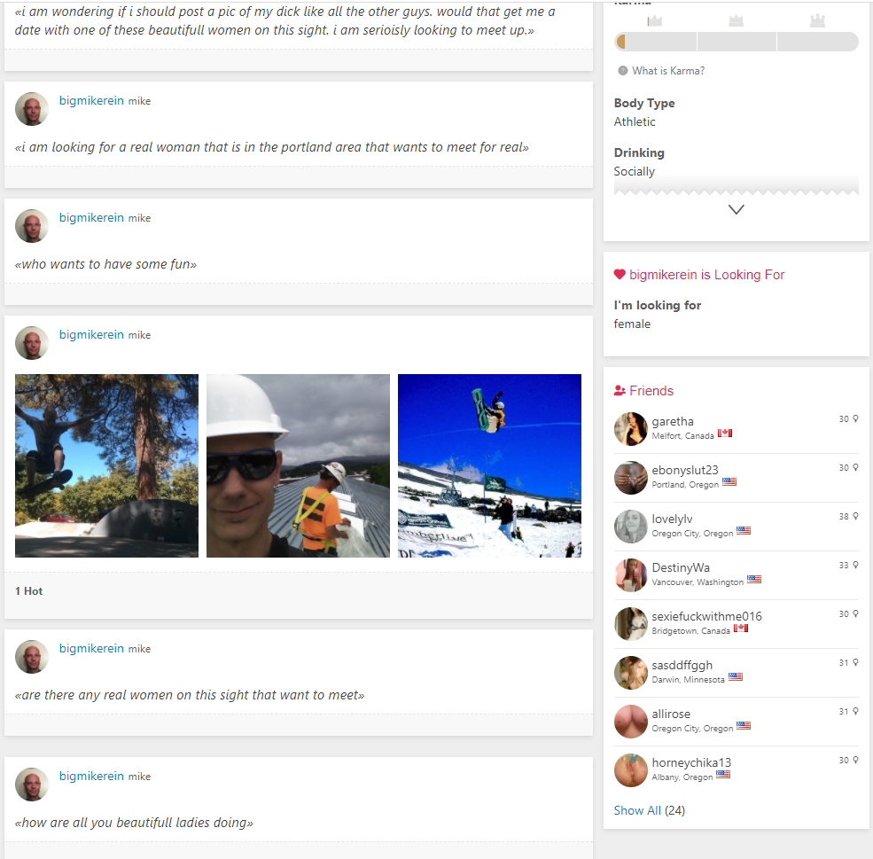Click the last crown icon above Karma bar

pyautogui.click(x=817, y=21)
